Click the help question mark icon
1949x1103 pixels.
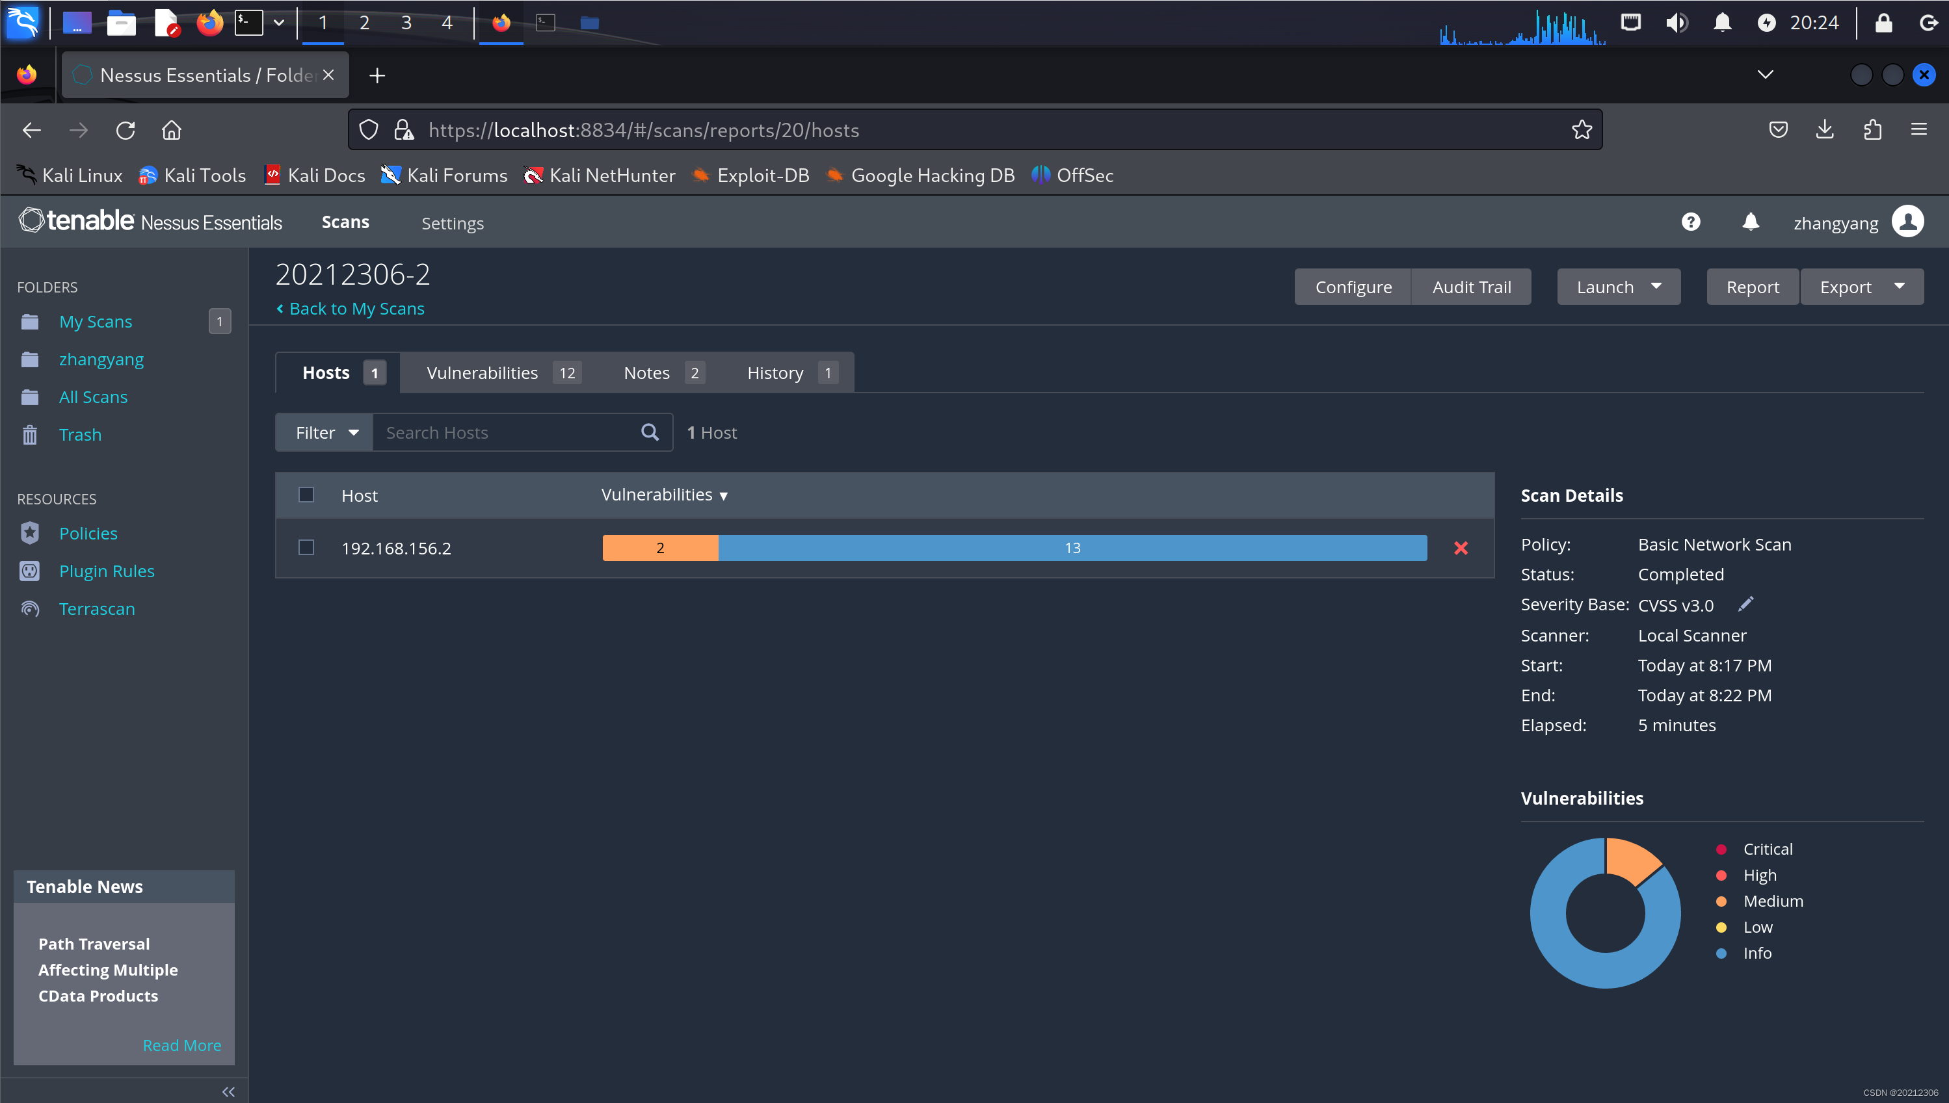pos(1691,221)
